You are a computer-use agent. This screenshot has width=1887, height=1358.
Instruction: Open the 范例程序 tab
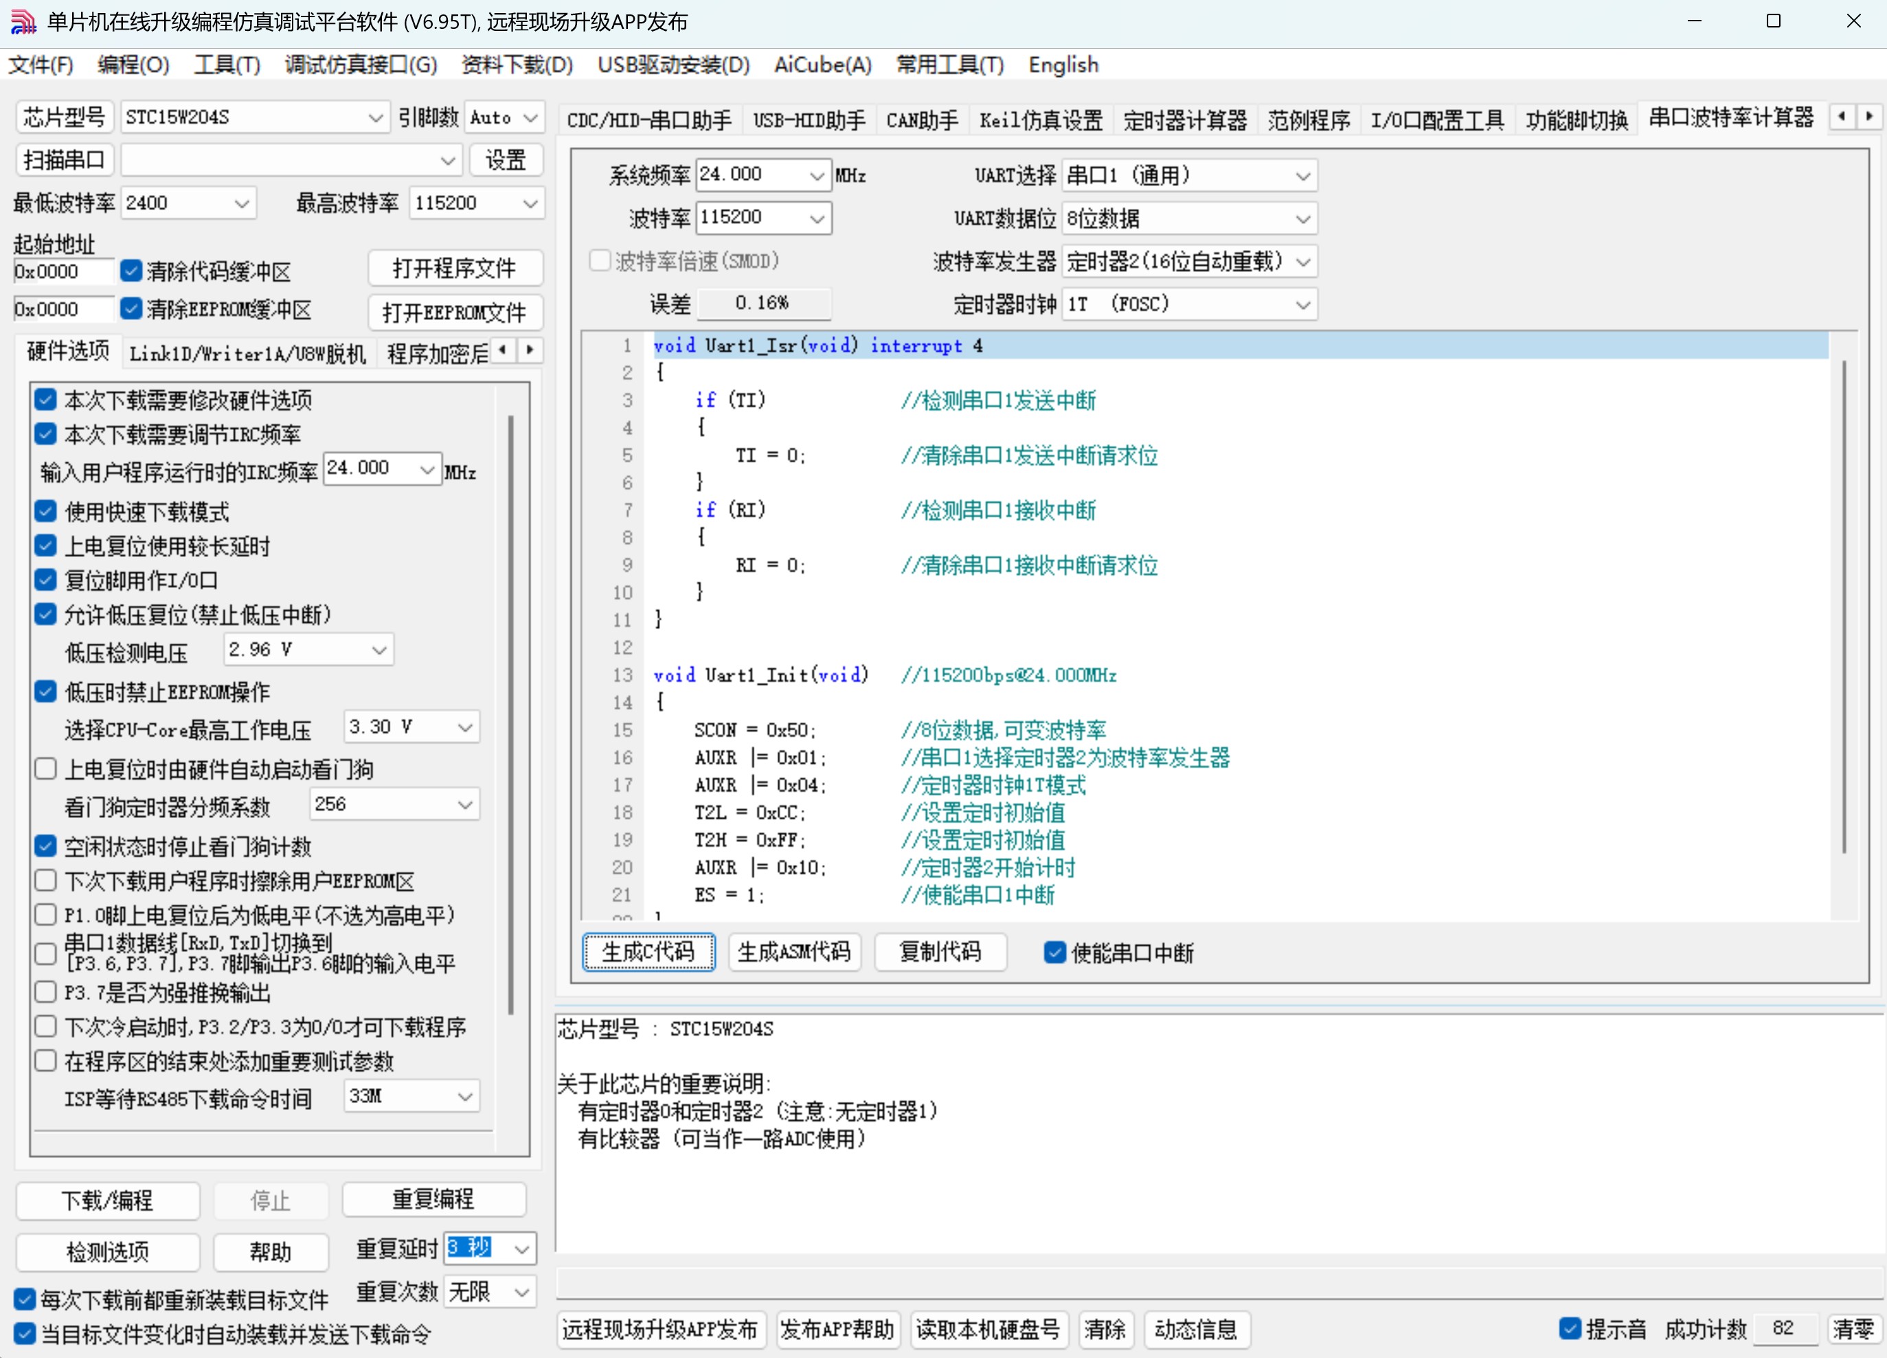[1309, 121]
